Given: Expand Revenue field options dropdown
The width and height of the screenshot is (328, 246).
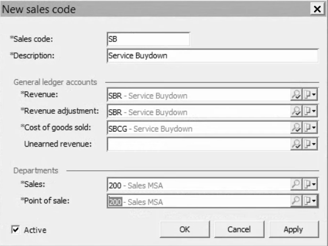Looking at the screenshot, I should (310, 94).
